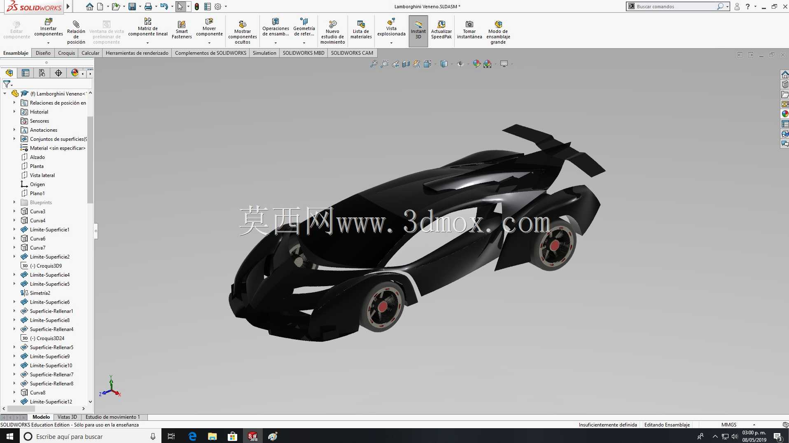The width and height of the screenshot is (789, 443).
Task: Open the Vistas 3D bottom tab
Action: coord(67,417)
